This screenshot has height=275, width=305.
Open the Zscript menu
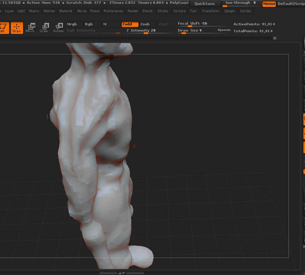coord(245,11)
